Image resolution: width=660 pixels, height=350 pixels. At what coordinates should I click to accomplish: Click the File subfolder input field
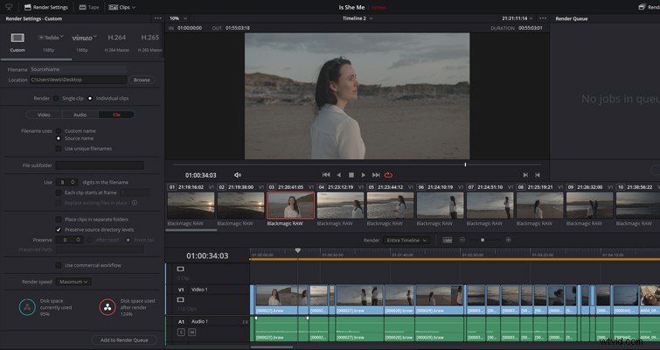tap(100, 165)
